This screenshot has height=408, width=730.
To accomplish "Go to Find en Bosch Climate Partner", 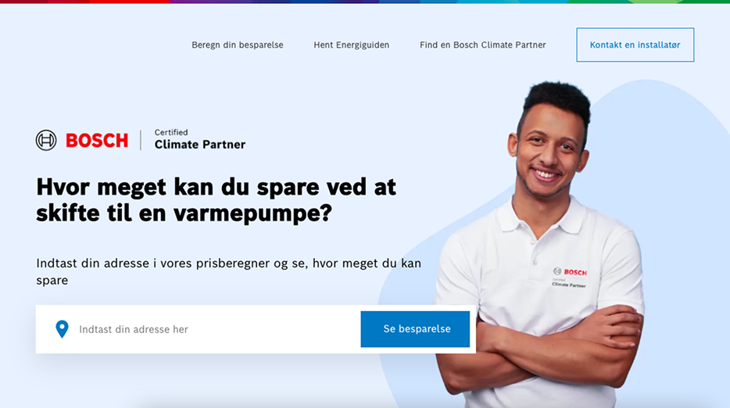I will (x=483, y=45).
